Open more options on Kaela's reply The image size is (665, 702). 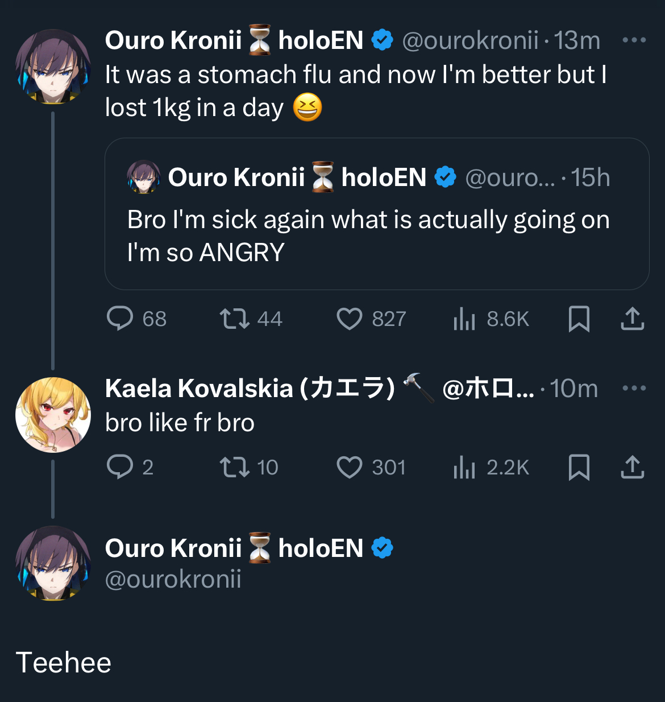coord(634,388)
